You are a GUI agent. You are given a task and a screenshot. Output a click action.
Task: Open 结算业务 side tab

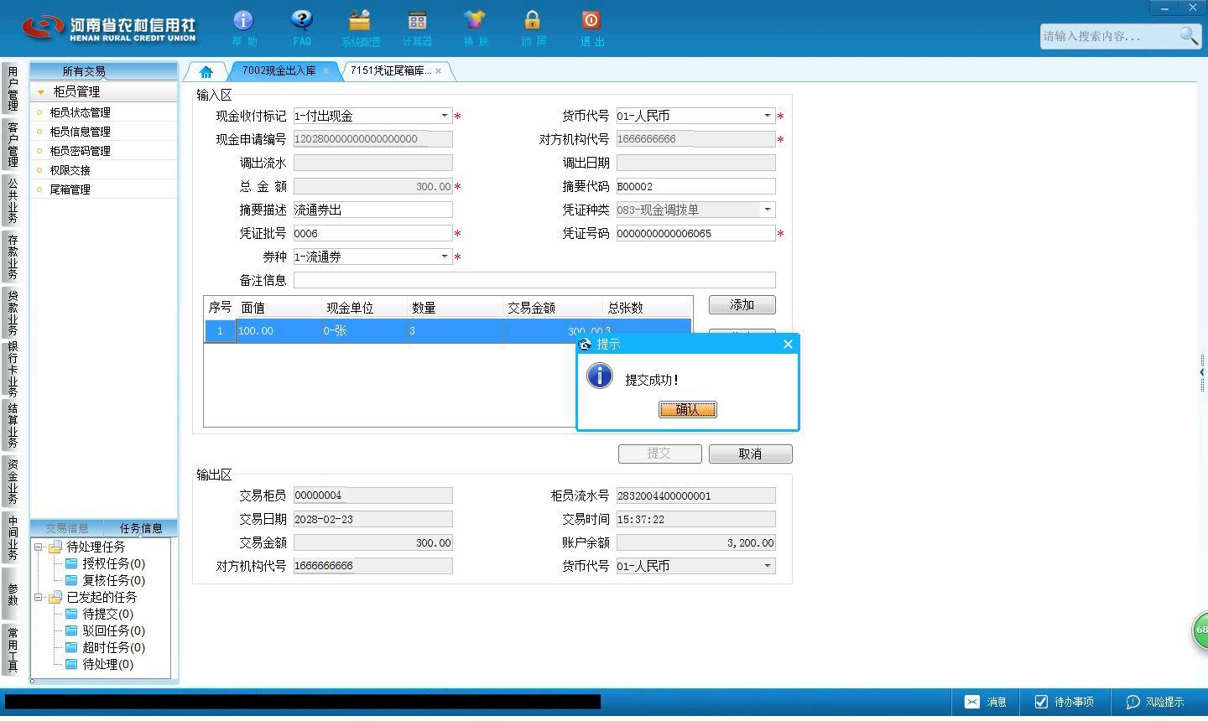(x=12, y=426)
